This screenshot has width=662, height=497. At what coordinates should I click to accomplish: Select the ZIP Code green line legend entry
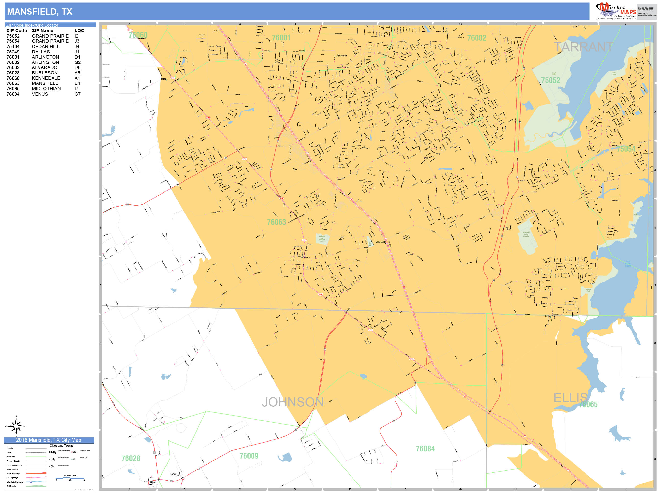pyautogui.click(x=36, y=457)
